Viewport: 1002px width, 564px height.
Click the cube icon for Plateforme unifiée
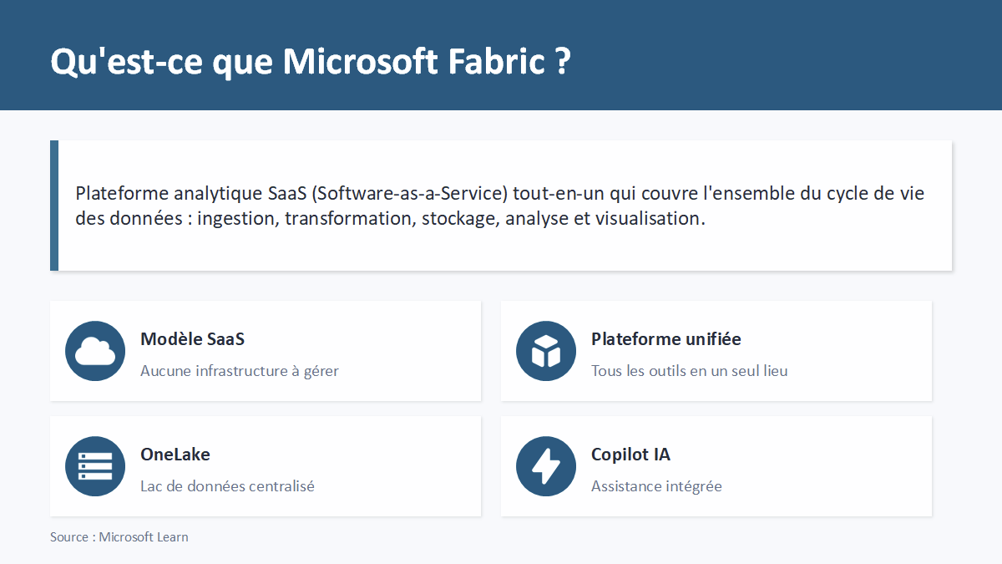tap(546, 351)
